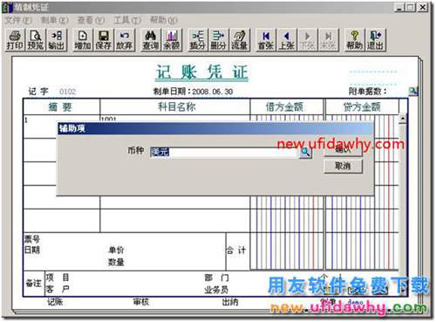The height and width of the screenshot is (322, 436).
Task: Click the 业务员 label
Action: 216,290
